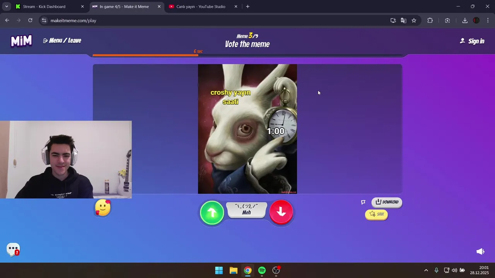Click the microphone tray icon
Screen dimensions: 495x278
point(437,270)
